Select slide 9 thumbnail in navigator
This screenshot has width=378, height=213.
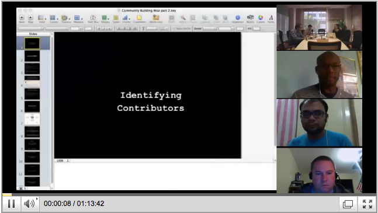(x=32, y=145)
